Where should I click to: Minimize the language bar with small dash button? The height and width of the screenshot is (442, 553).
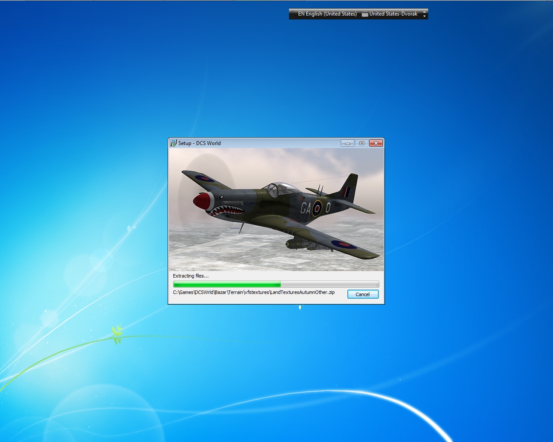click(424, 12)
